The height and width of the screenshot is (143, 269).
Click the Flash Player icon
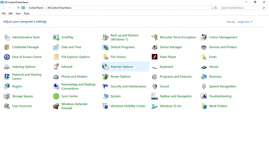pyautogui.click(x=155, y=57)
